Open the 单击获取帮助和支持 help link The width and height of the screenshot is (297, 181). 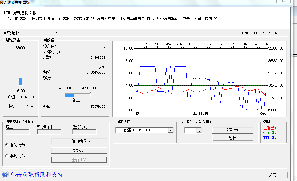coord(37,175)
